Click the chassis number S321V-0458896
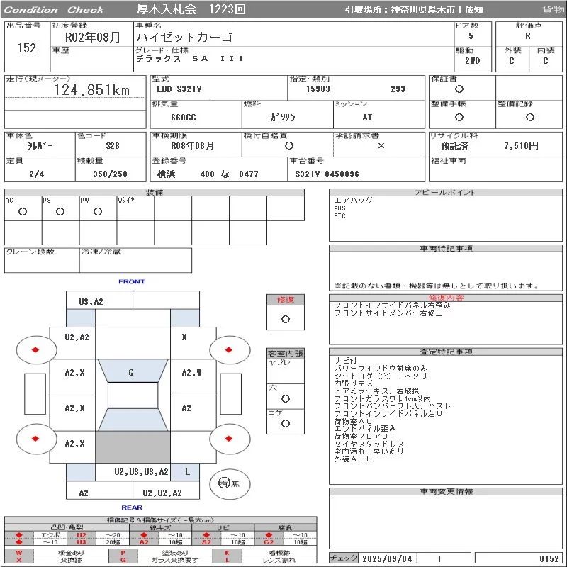This screenshot has width=567, height=567. pos(327,174)
